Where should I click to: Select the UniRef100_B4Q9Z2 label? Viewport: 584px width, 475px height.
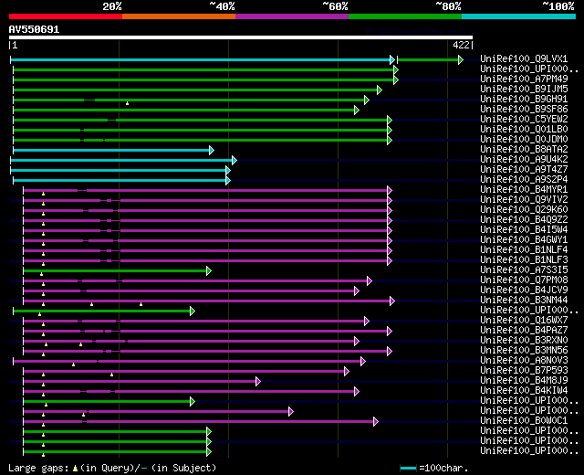[524, 219]
